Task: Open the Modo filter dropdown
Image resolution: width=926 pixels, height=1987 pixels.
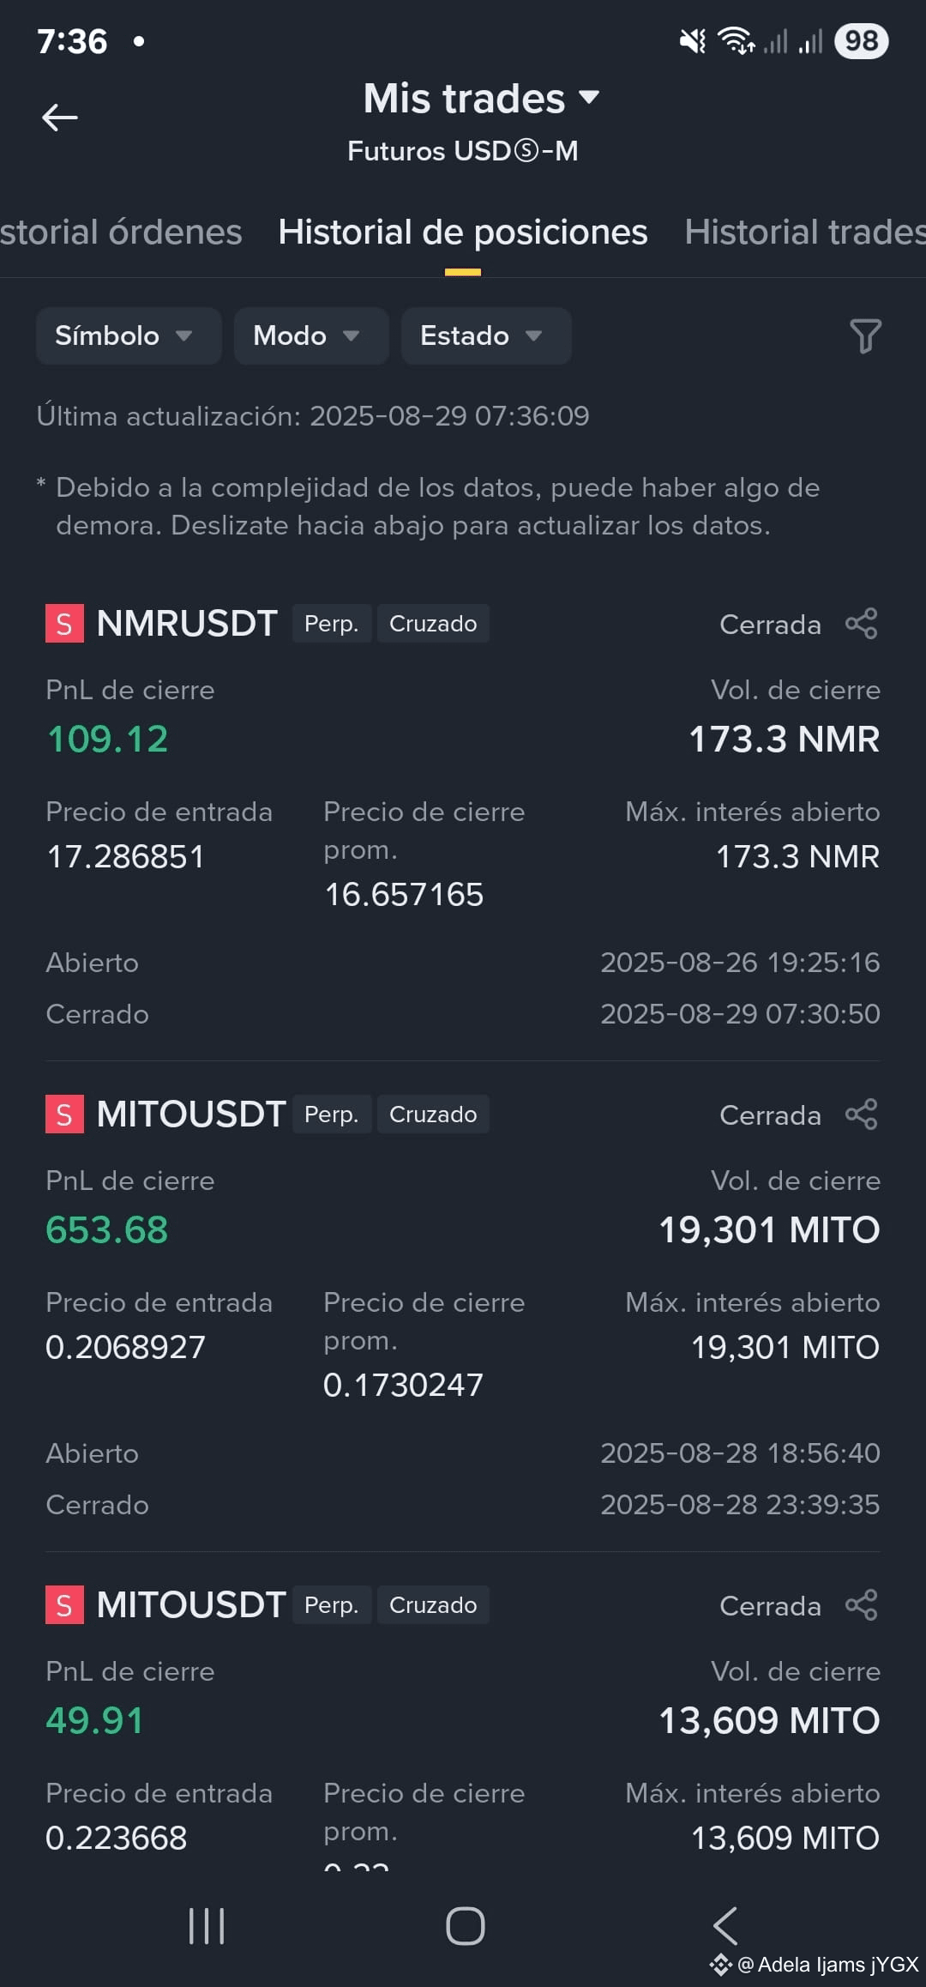Action: click(311, 335)
